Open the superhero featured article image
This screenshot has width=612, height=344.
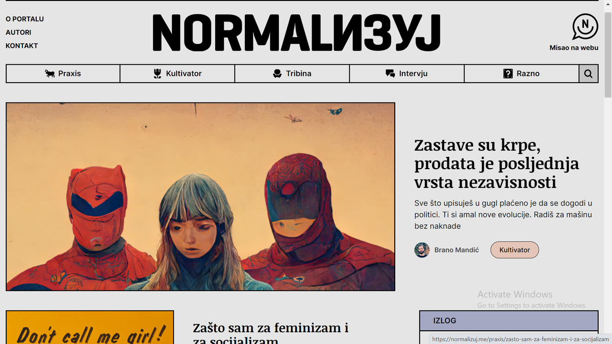pyautogui.click(x=200, y=197)
